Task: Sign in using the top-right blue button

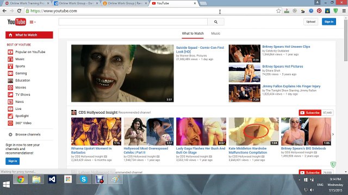Action: pos(329,22)
